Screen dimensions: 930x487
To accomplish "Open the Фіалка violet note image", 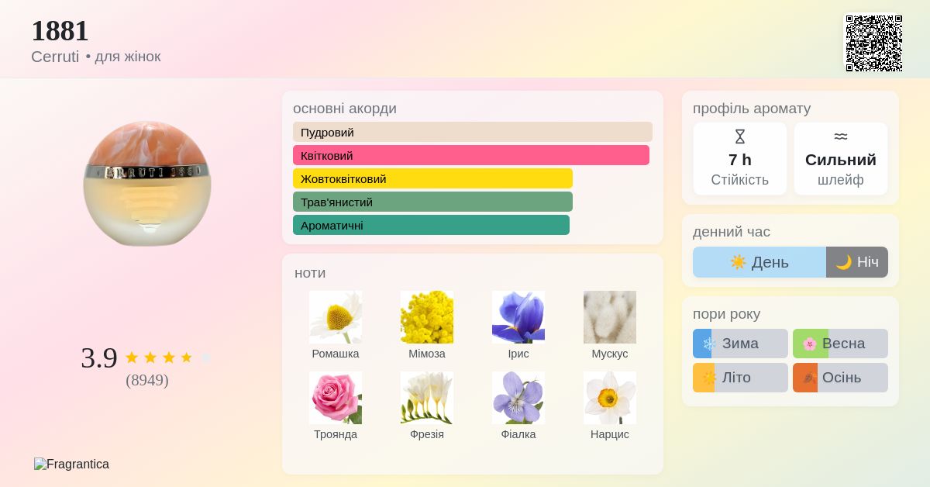I will (518, 398).
